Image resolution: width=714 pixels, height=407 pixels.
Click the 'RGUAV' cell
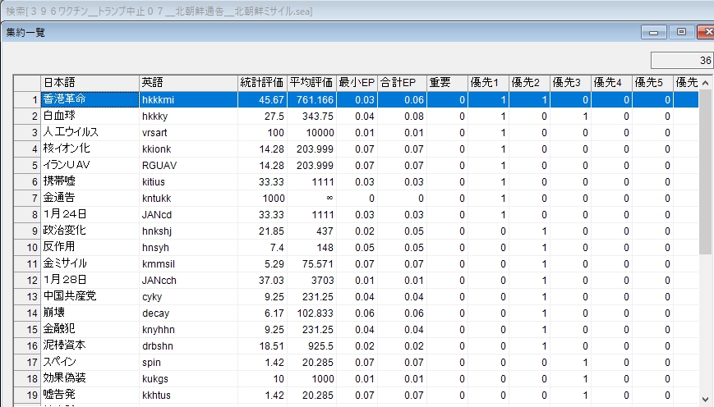click(188, 165)
